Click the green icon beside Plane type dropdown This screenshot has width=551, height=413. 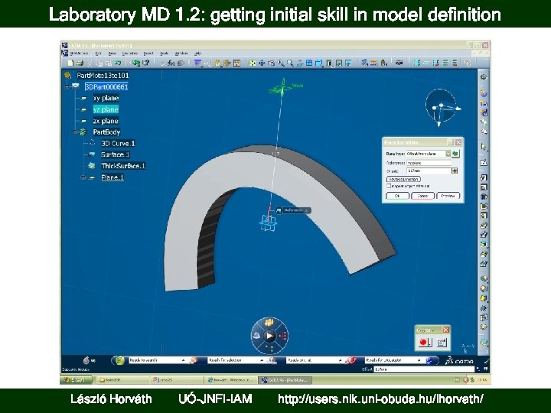tap(456, 154)
